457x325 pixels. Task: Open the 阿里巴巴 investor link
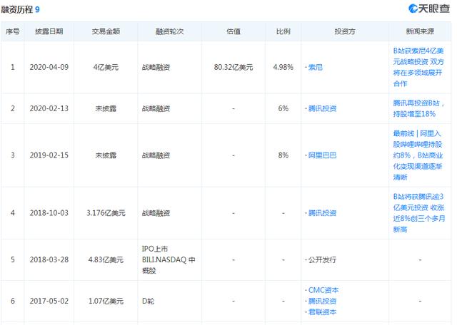[322, 155]
